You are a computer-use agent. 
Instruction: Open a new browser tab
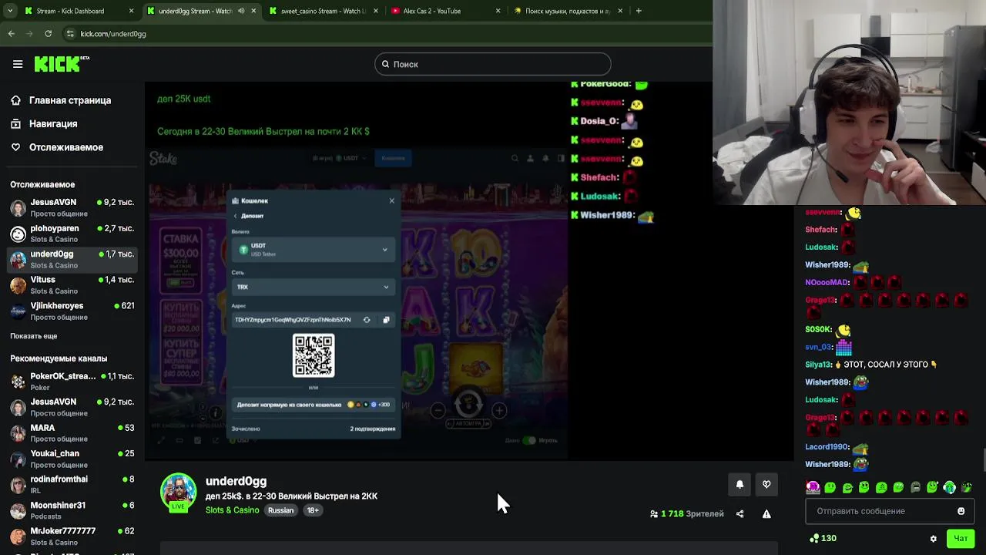pos(639,11)
